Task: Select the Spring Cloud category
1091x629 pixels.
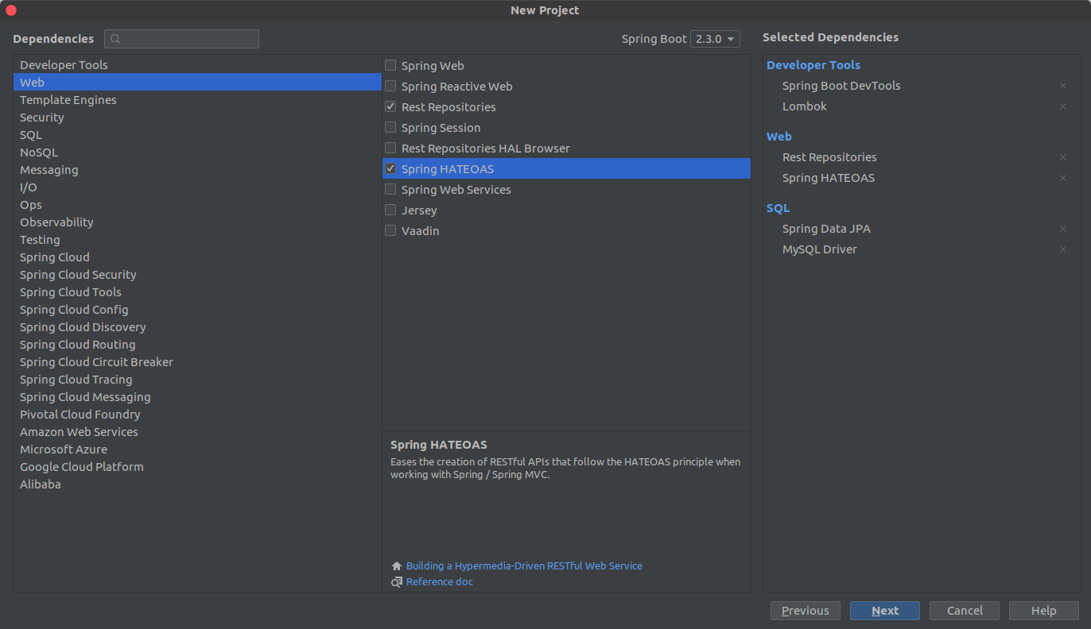Action: [x=197, y=257]
